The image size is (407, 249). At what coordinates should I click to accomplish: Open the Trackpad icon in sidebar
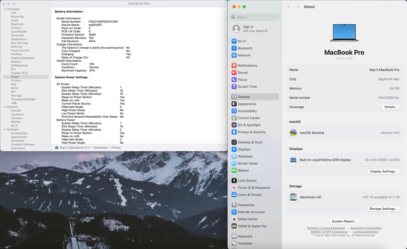tap(234, 243)
